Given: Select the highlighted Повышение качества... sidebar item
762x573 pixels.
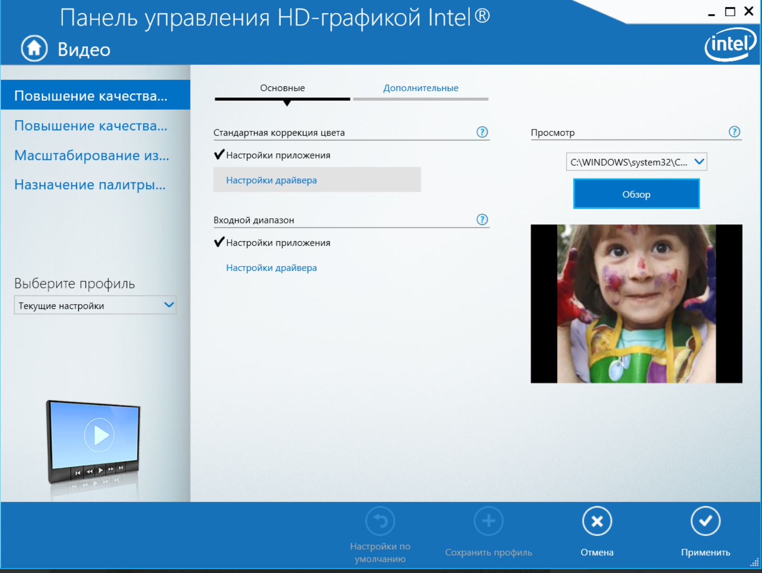Looking at the screenshot, I should point(96,95).
